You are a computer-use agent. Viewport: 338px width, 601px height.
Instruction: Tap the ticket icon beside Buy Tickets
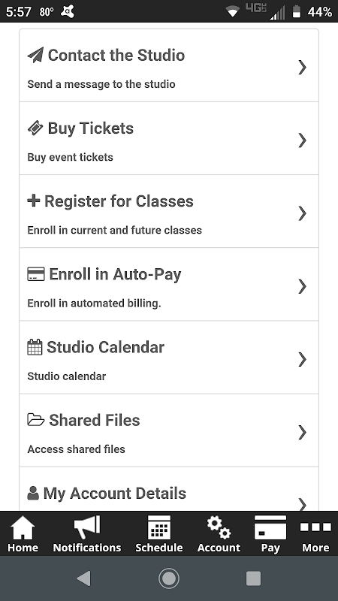click(x=35, y=128)
